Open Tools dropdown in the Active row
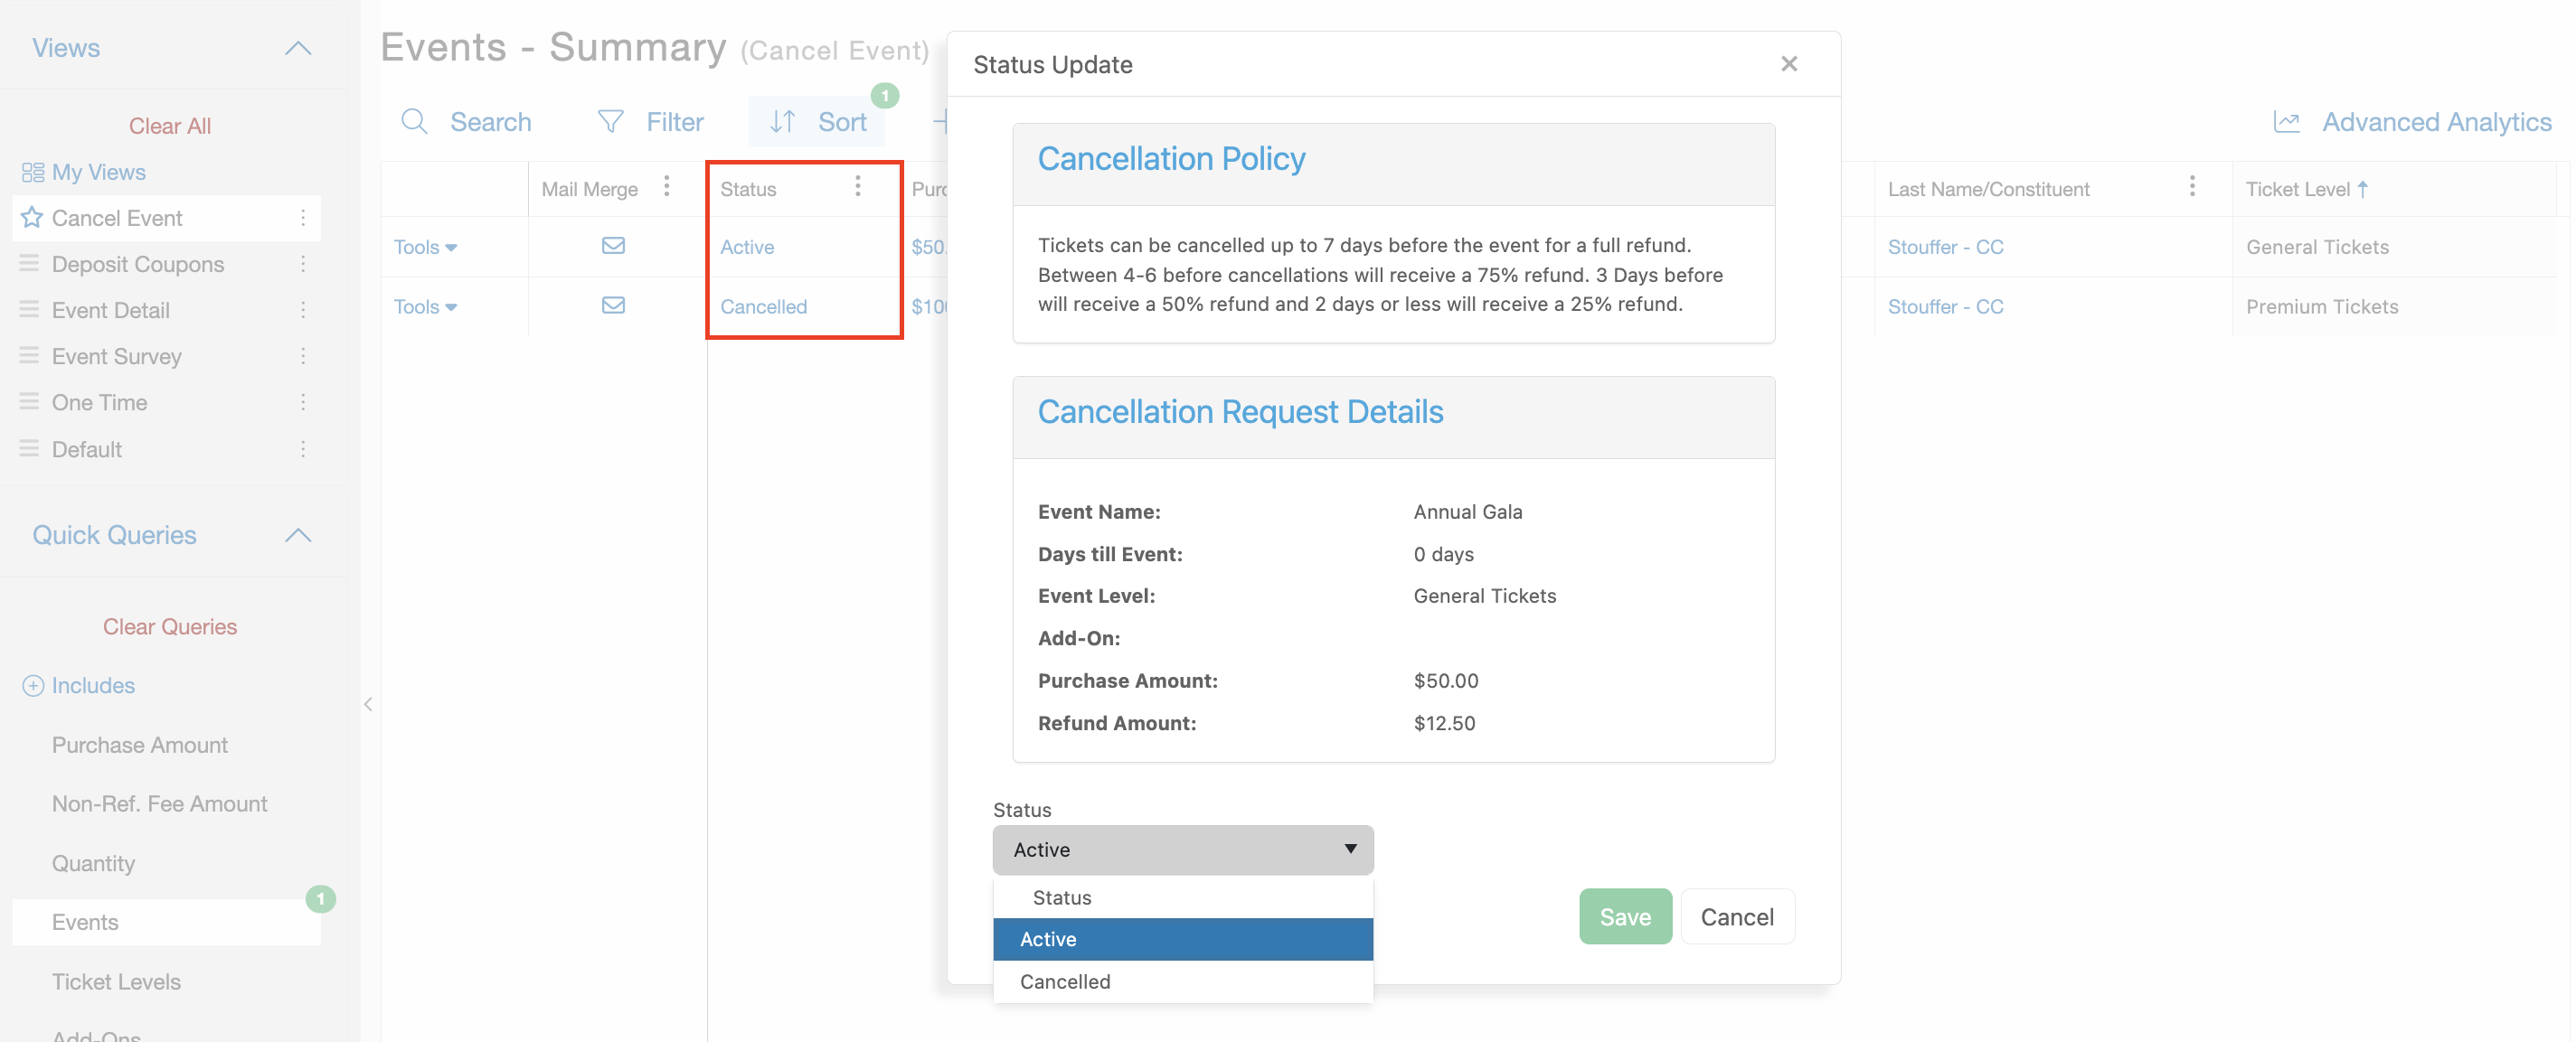This screenshot has height=1042, width=2576. [x=425, y=247]
